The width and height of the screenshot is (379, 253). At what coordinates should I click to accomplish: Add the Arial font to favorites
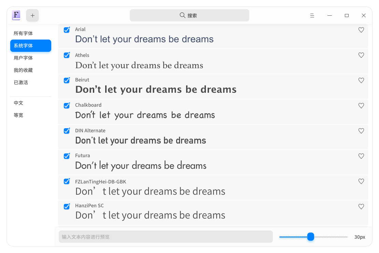coord(361,30)
